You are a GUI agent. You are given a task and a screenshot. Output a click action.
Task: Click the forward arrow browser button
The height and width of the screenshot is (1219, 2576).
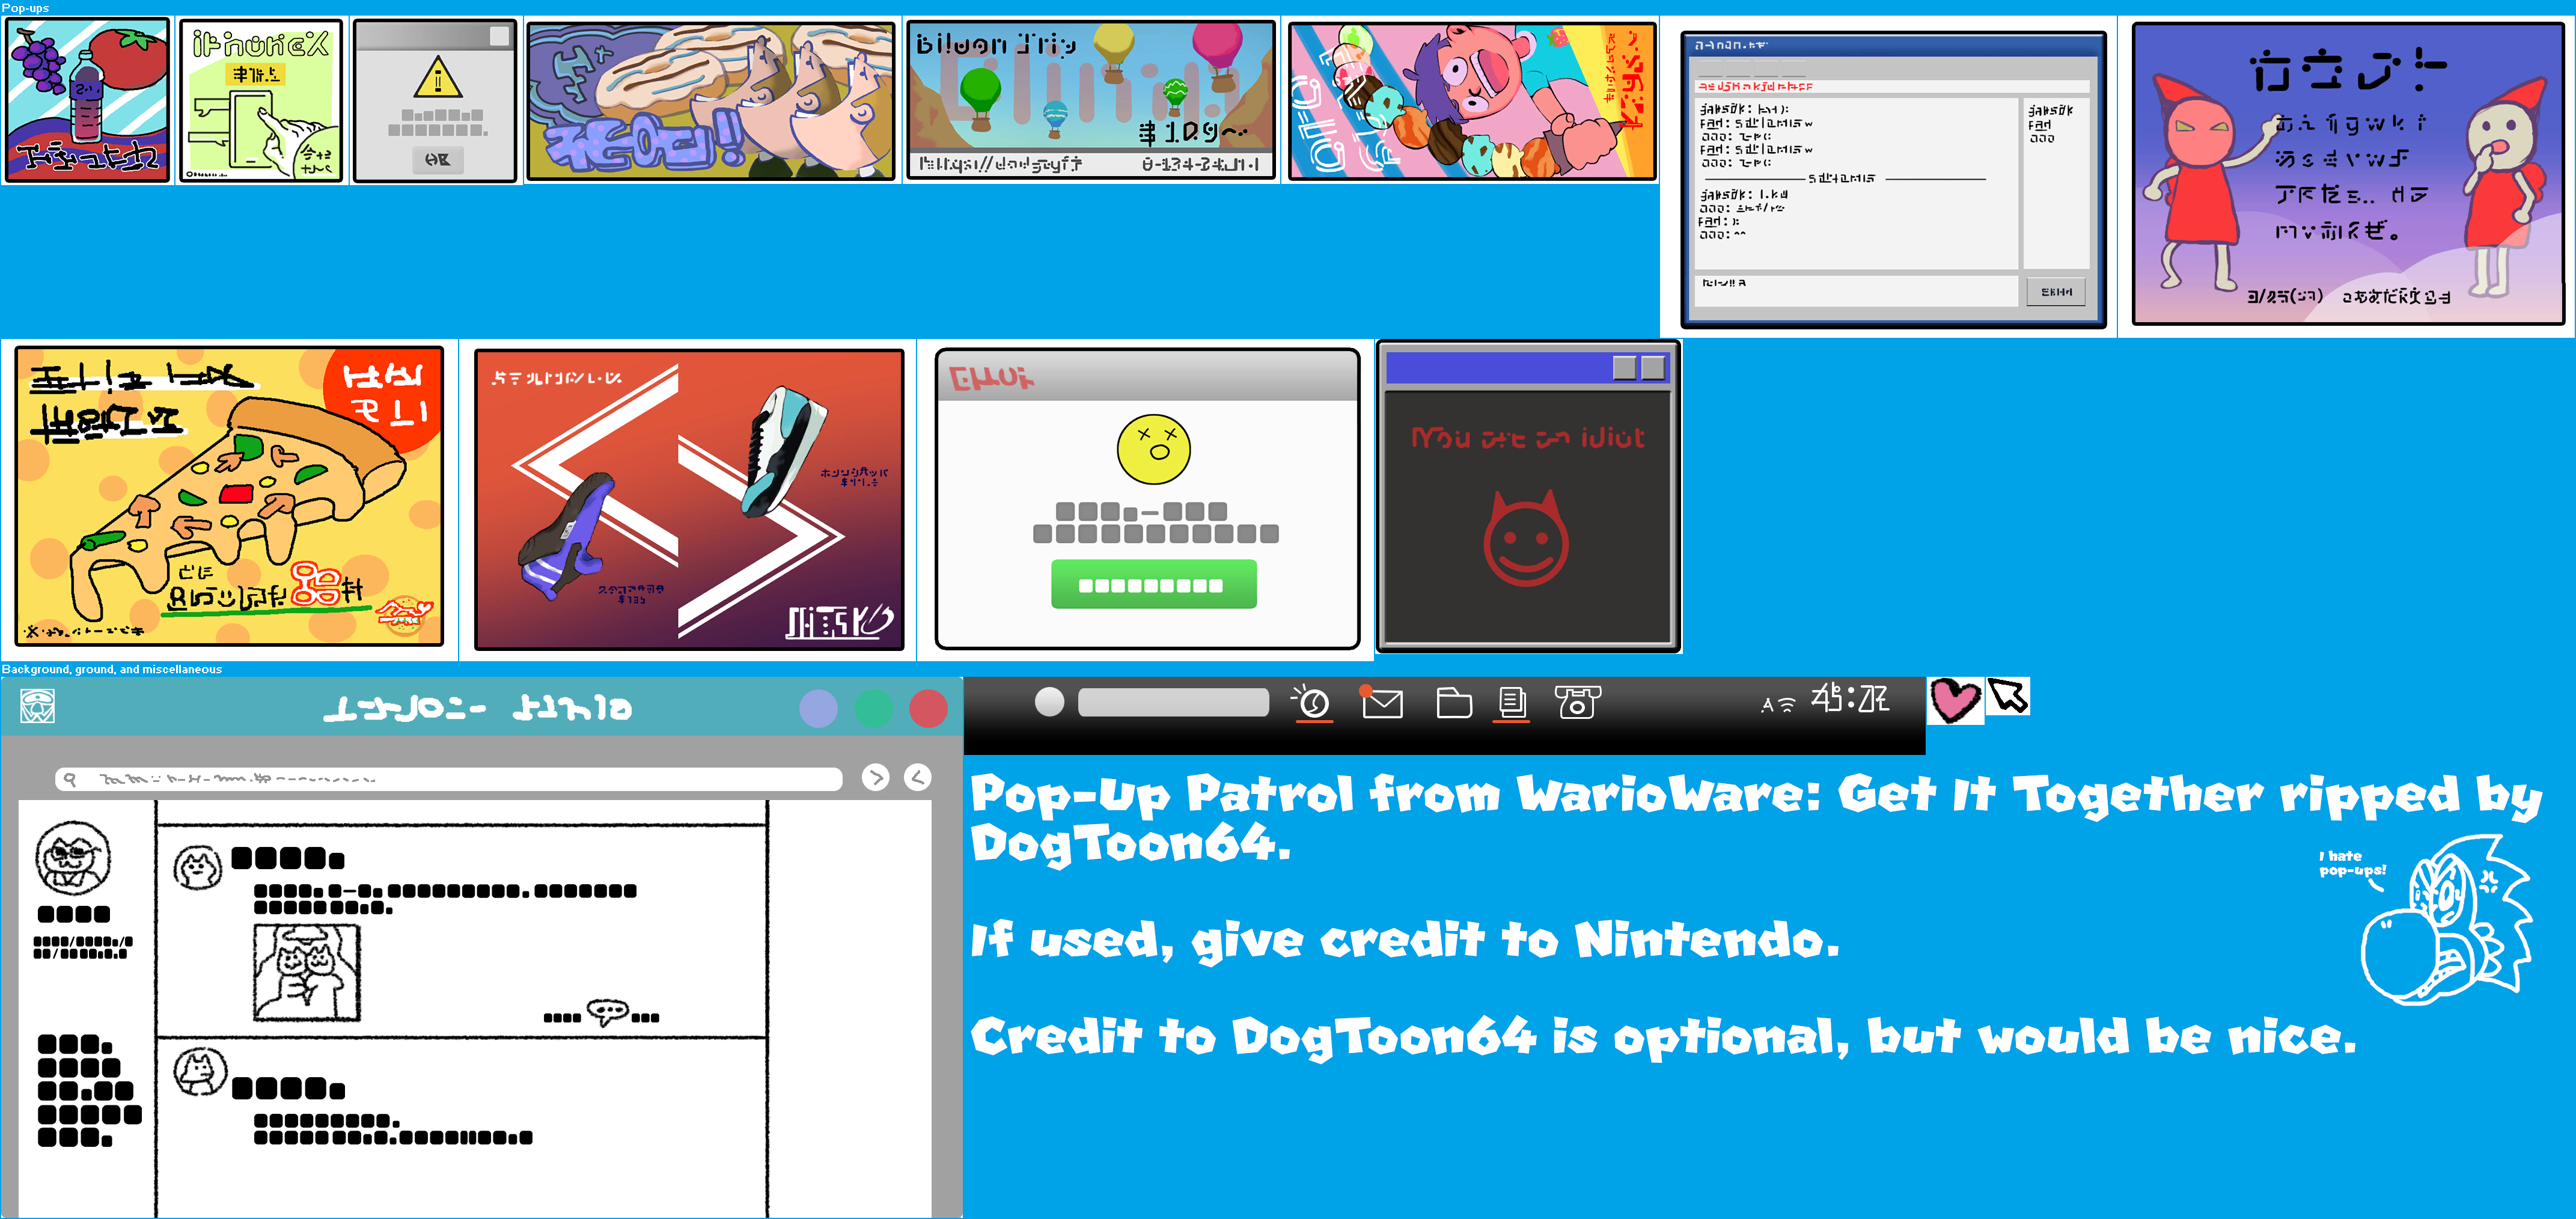(x=875, y=777)
